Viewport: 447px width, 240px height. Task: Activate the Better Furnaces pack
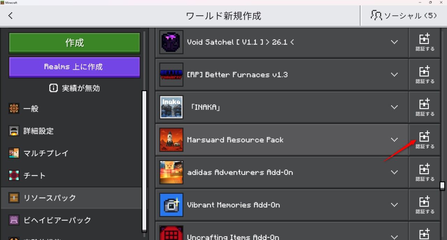tap(425, 75)
